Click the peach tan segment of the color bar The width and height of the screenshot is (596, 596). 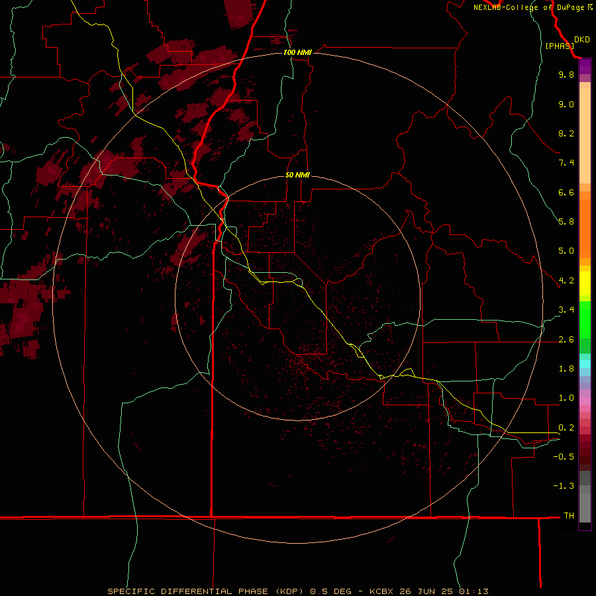[585, 136]
